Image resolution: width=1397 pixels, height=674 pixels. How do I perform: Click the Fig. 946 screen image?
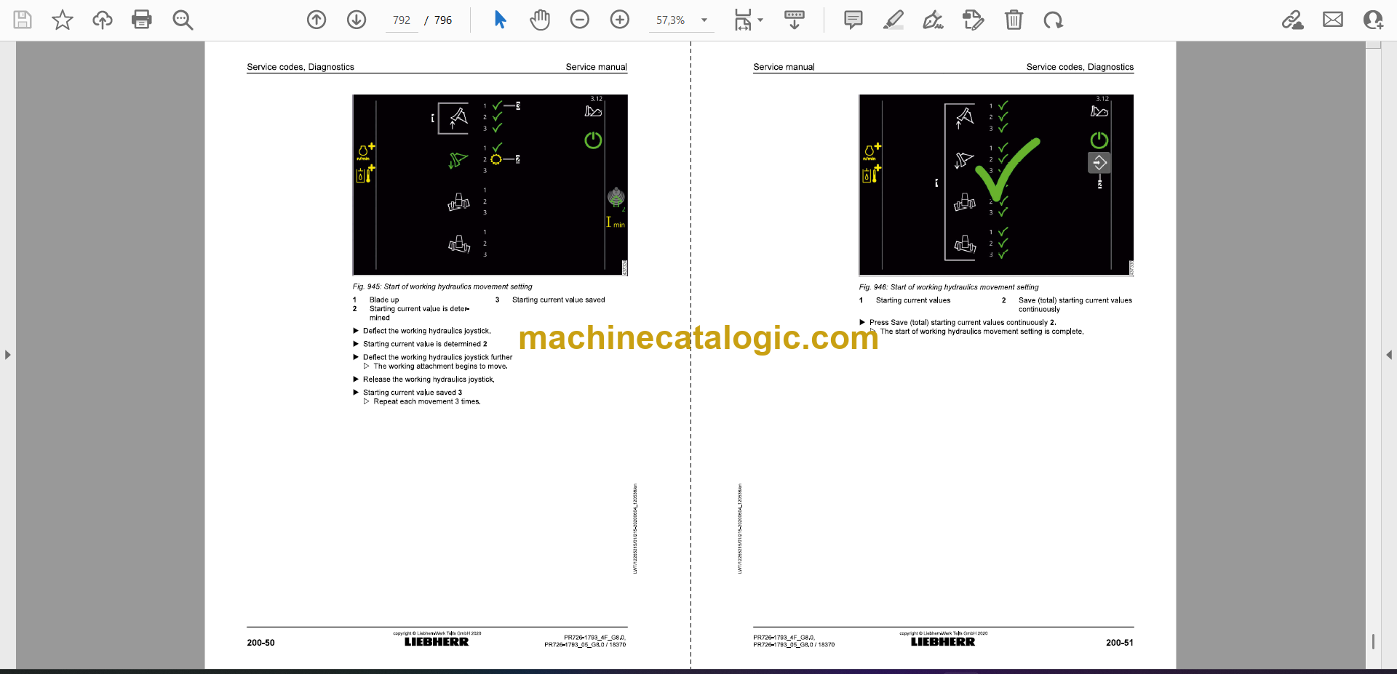click(996, 185)
